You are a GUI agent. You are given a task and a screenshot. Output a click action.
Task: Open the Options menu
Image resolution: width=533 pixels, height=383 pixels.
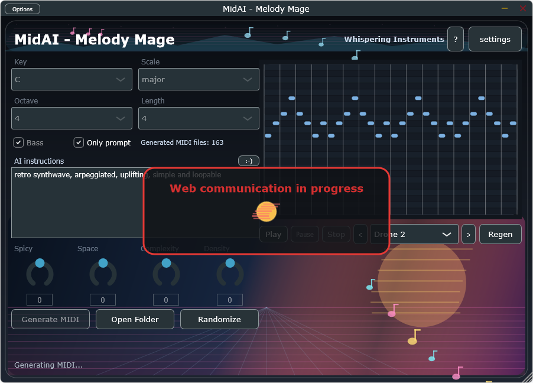click(22, 9)
